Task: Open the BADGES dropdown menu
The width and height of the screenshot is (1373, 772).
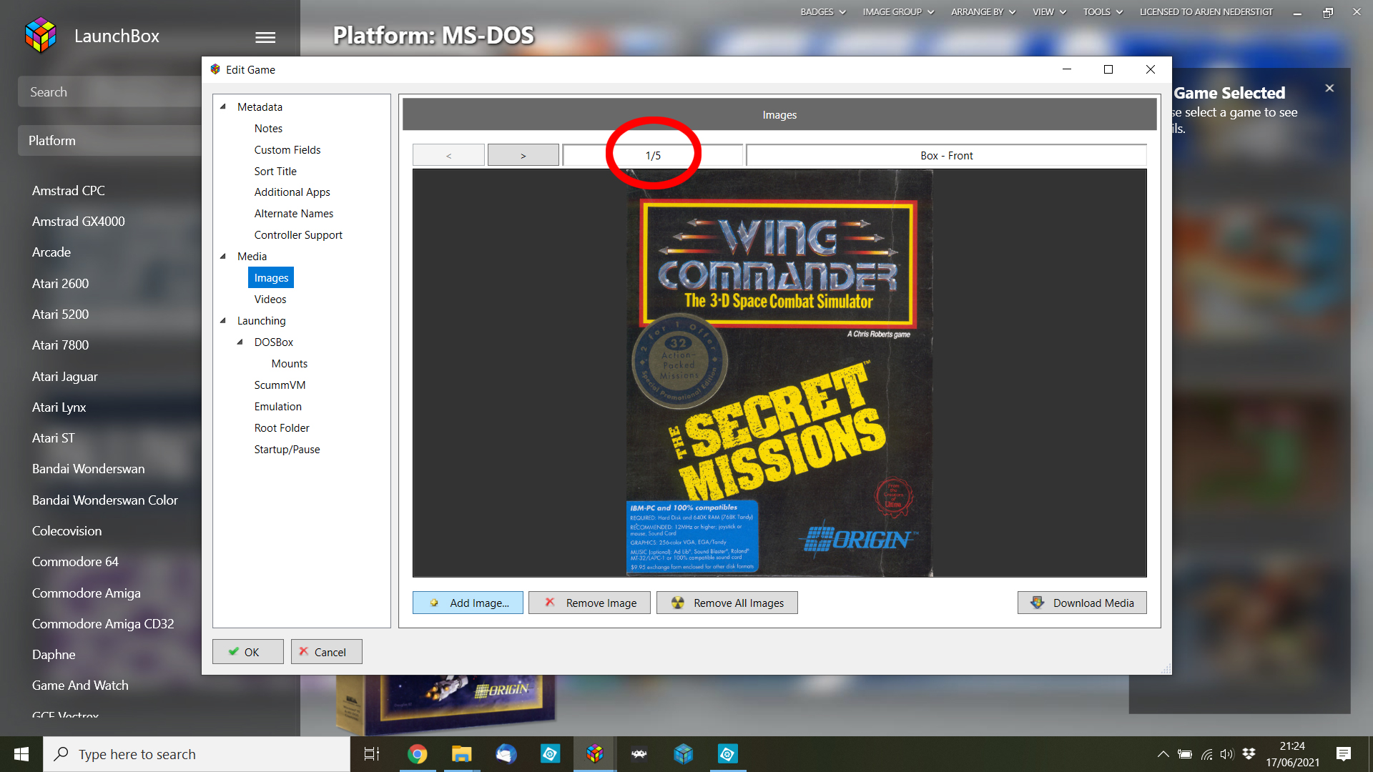Action: [823, 12]
